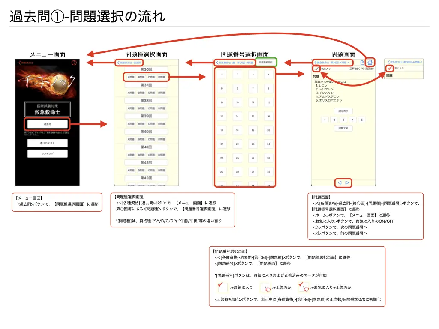Select answer choice 1 above 回答する
This screenshot has height=329, width=439.
(x=325, y=120)
